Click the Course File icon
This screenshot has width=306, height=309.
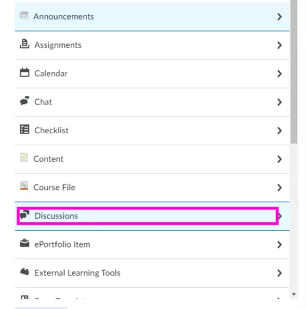point(24,186)
